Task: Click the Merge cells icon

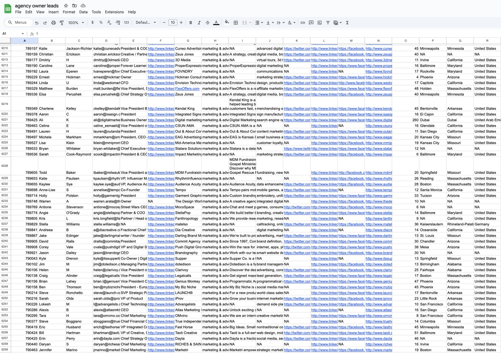Action: pos(245,23)
